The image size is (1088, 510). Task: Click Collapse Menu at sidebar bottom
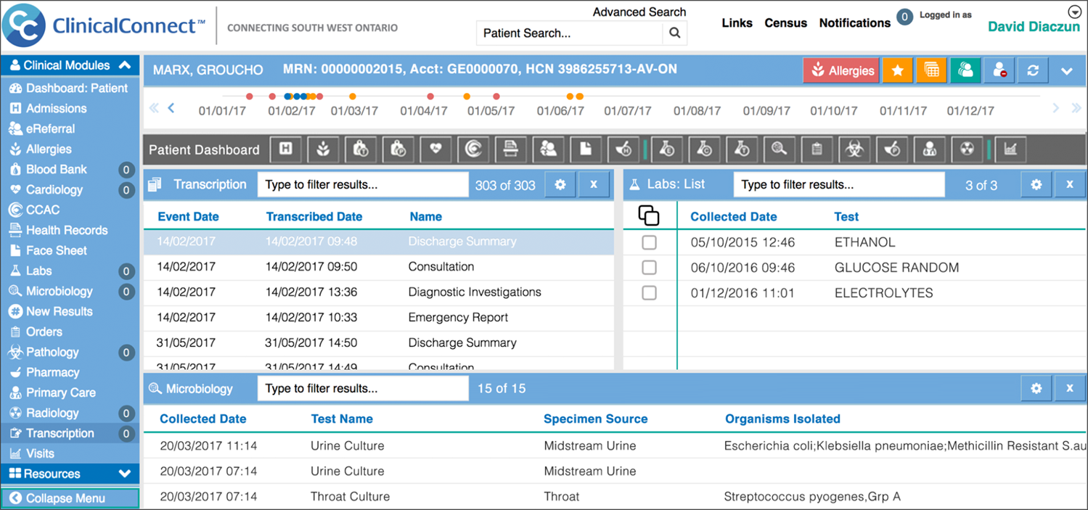[x=70, y=498]
